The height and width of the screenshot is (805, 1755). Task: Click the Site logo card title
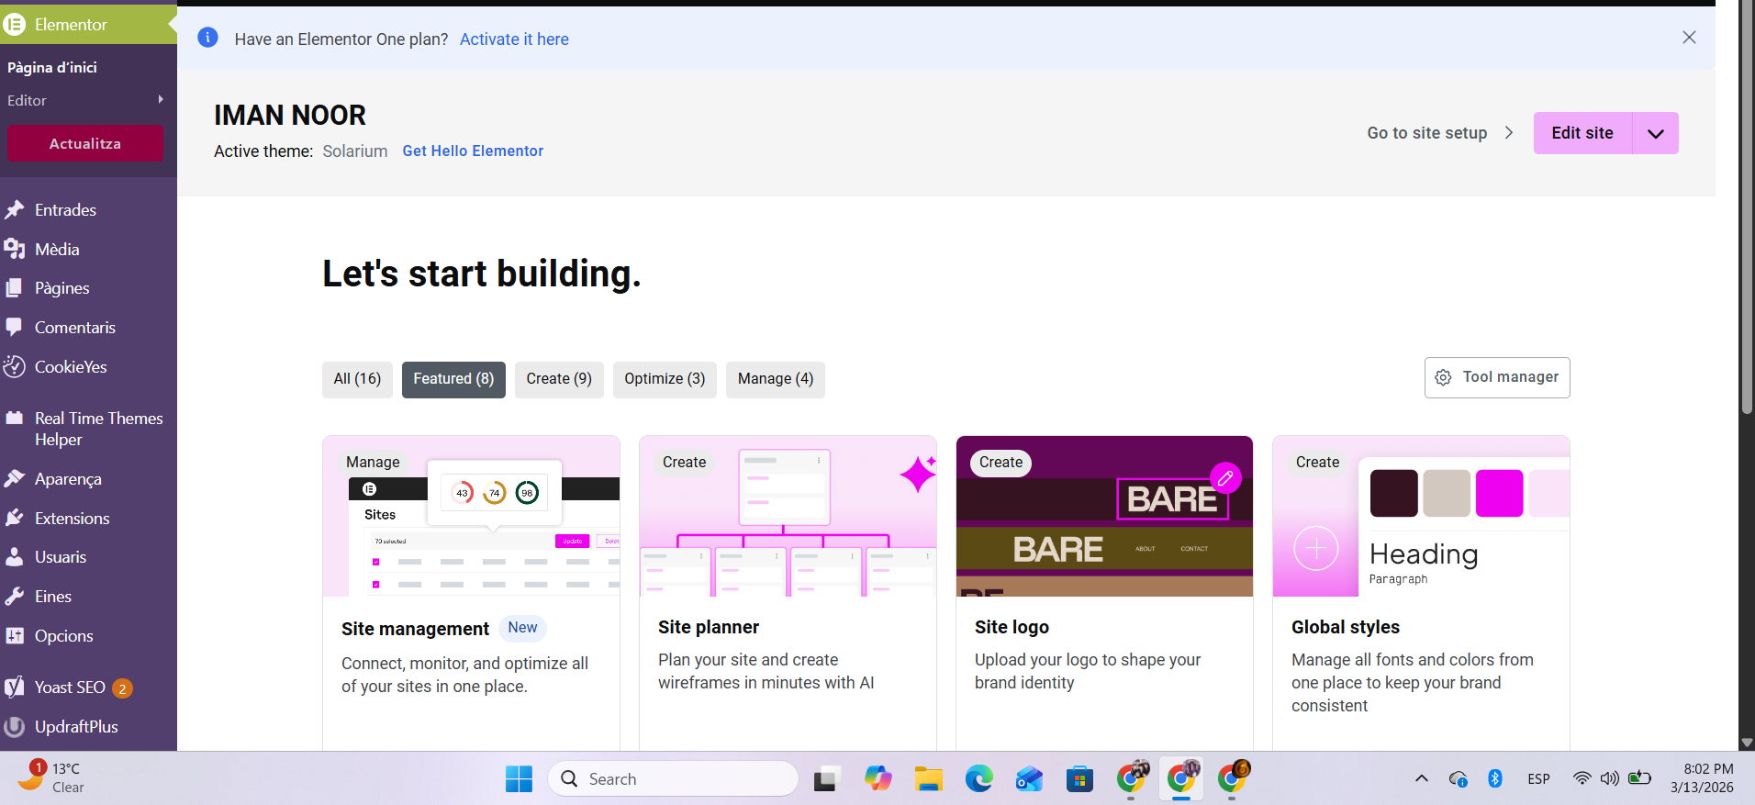click(x=1012, y=627)
